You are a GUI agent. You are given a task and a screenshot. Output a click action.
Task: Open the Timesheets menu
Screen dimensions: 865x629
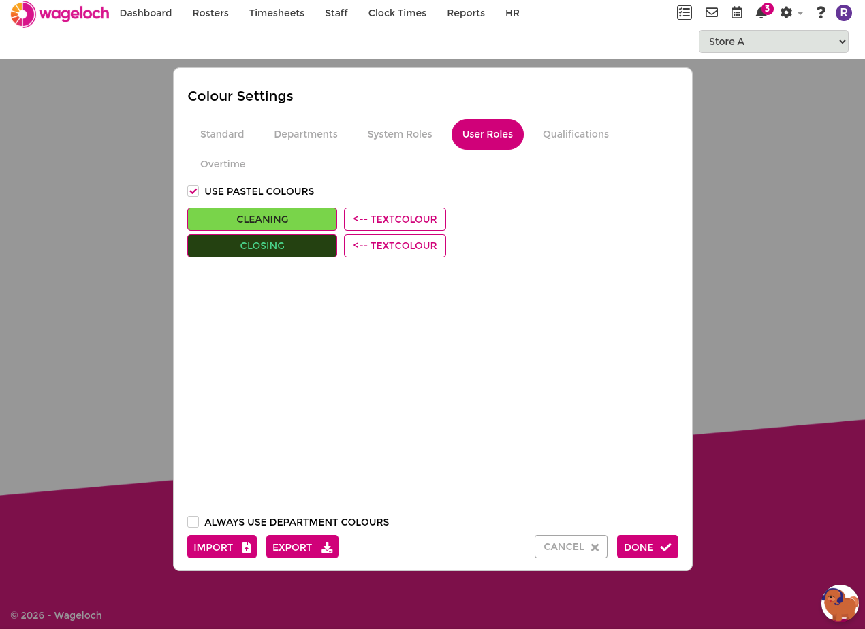point(277,13)
